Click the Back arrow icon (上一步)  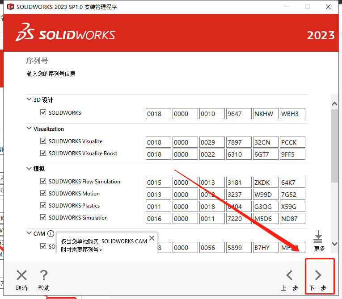pos(289,275)
